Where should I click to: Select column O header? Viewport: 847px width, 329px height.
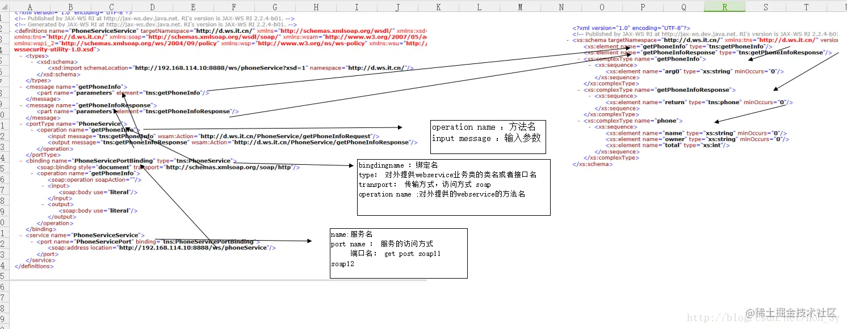[602, 6]
